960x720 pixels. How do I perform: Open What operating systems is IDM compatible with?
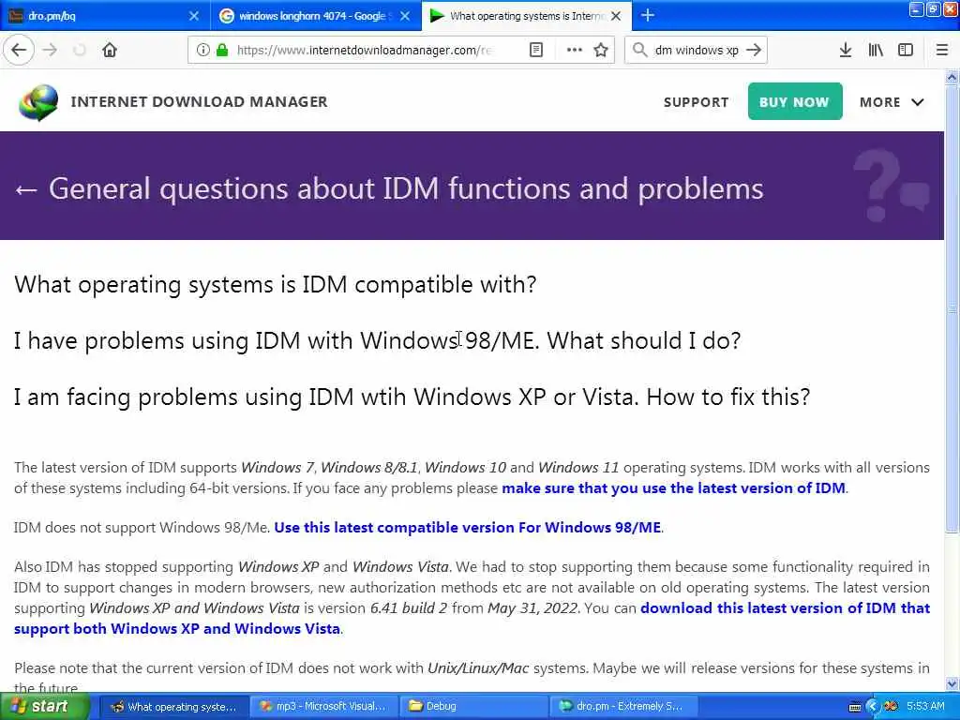(x=276, y=285)
